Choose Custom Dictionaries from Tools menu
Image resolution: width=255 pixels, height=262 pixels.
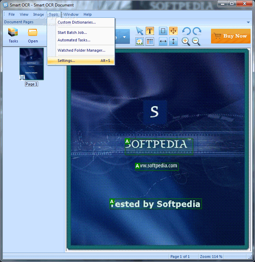[81, 22]
